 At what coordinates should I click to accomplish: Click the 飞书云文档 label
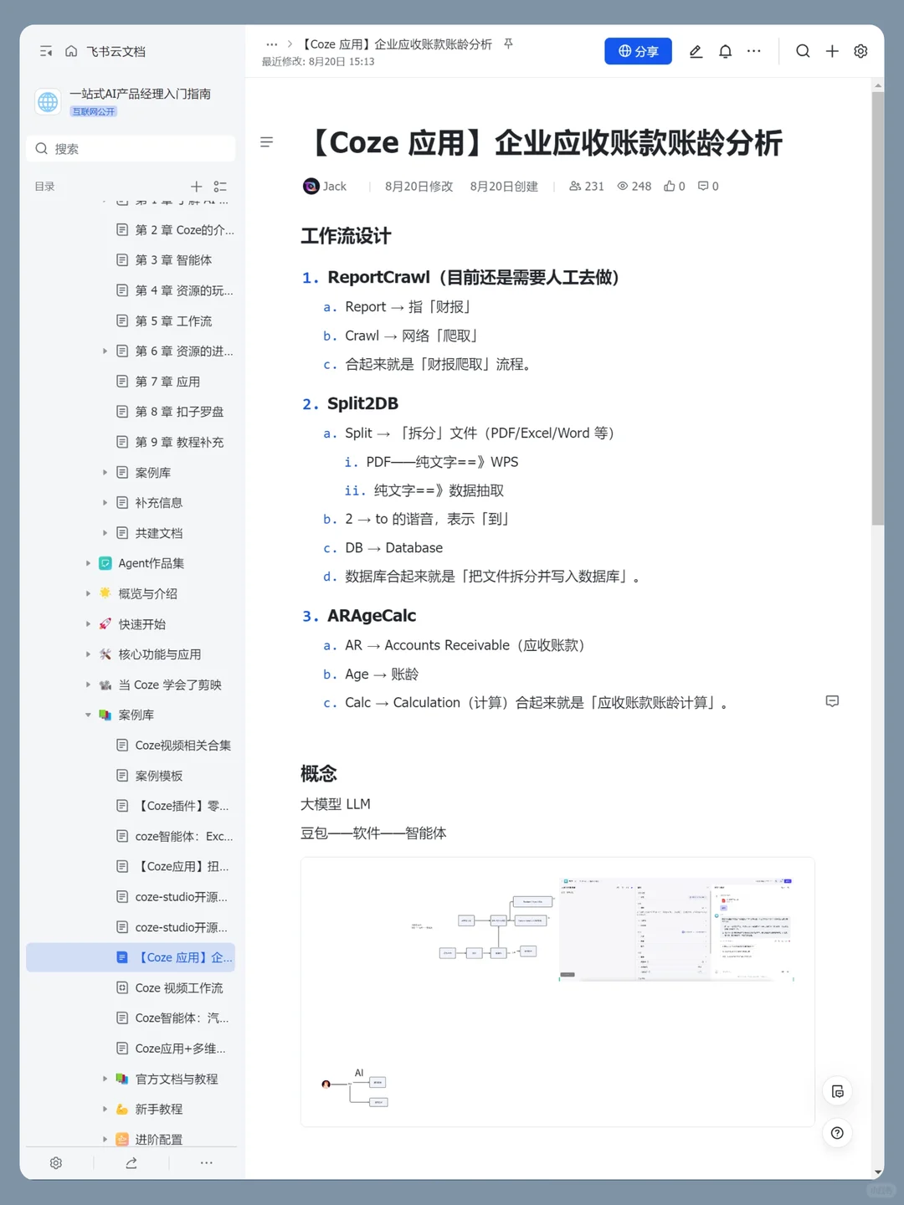pyautogui.click(x=116, y=52)
